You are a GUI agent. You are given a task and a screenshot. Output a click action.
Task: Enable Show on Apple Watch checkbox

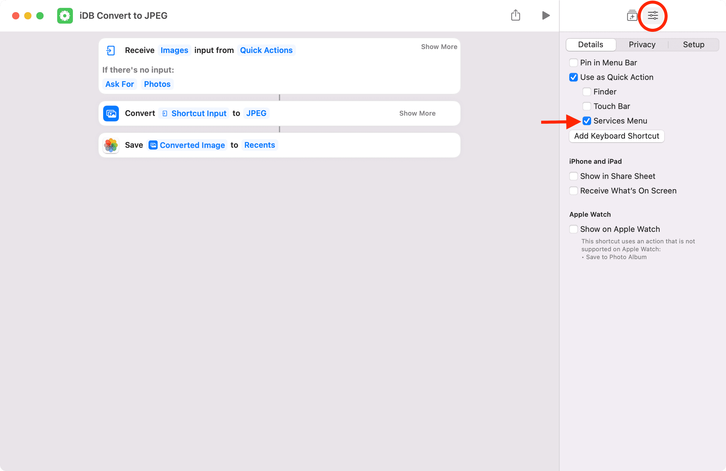pyautogui.click(x=574, y=229)
